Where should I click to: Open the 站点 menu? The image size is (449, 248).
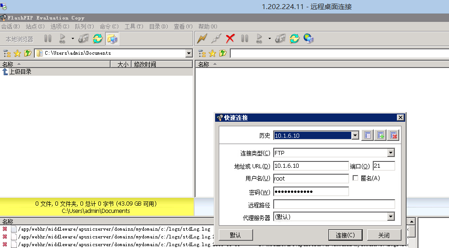[x=35, y=26]
